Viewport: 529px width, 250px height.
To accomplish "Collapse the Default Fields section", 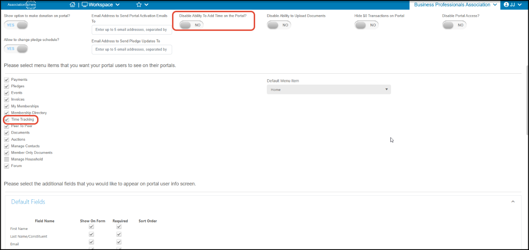I will pos(513,202).
